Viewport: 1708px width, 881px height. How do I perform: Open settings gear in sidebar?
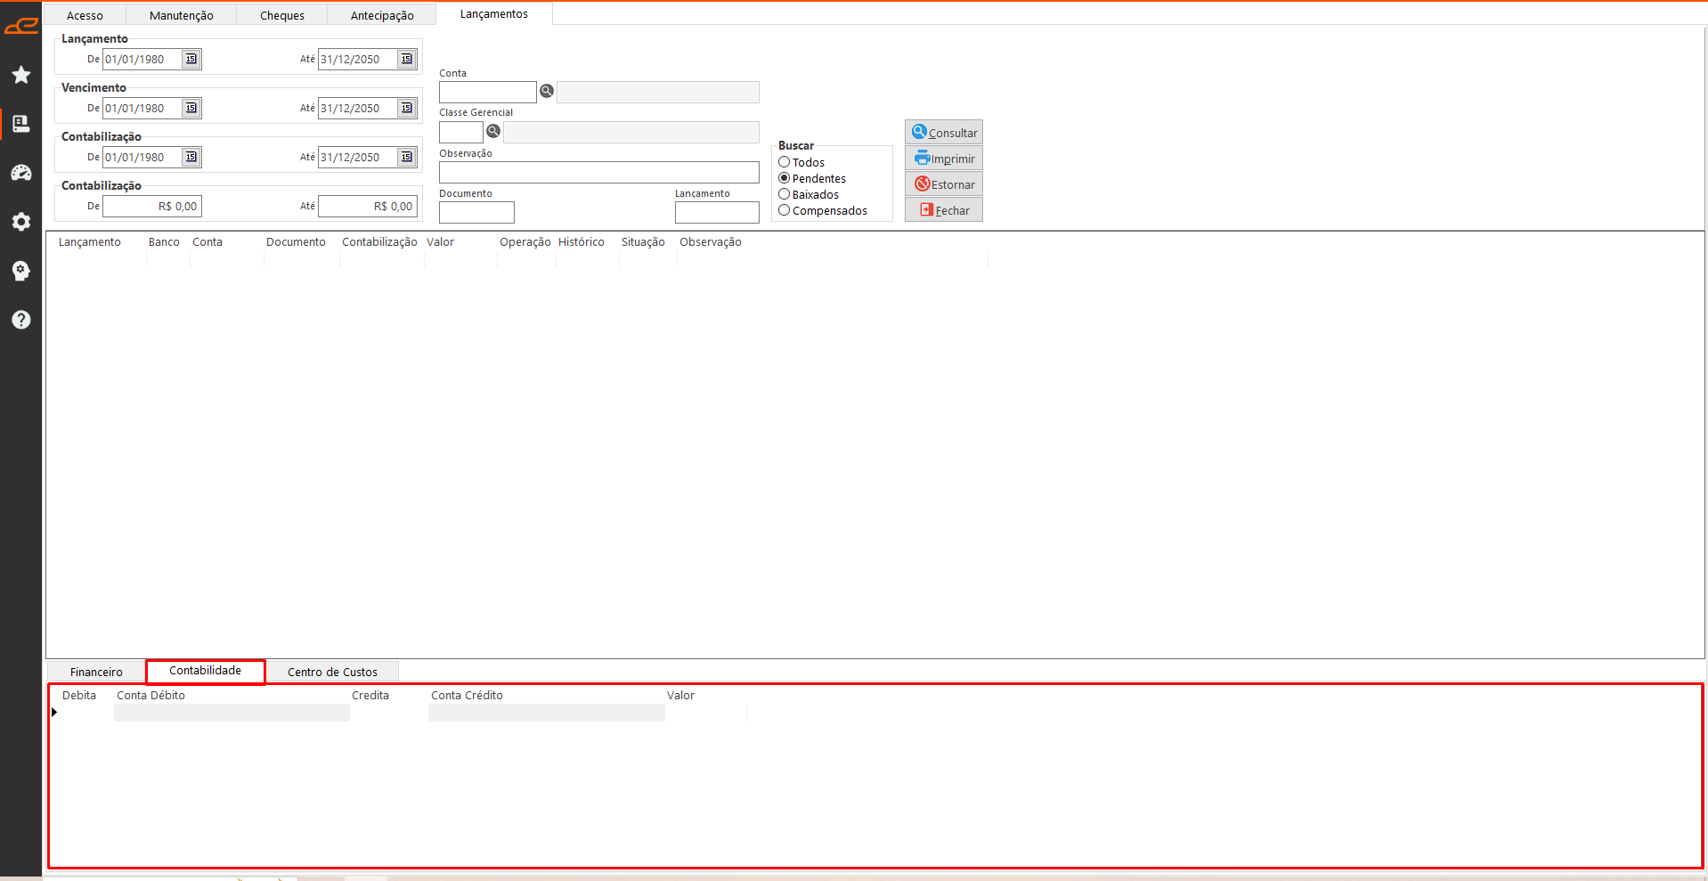point(21,222)
